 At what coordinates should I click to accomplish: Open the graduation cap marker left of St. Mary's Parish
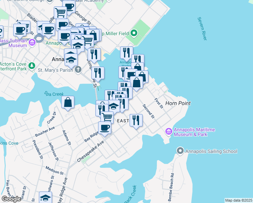(x=71, y=60)
